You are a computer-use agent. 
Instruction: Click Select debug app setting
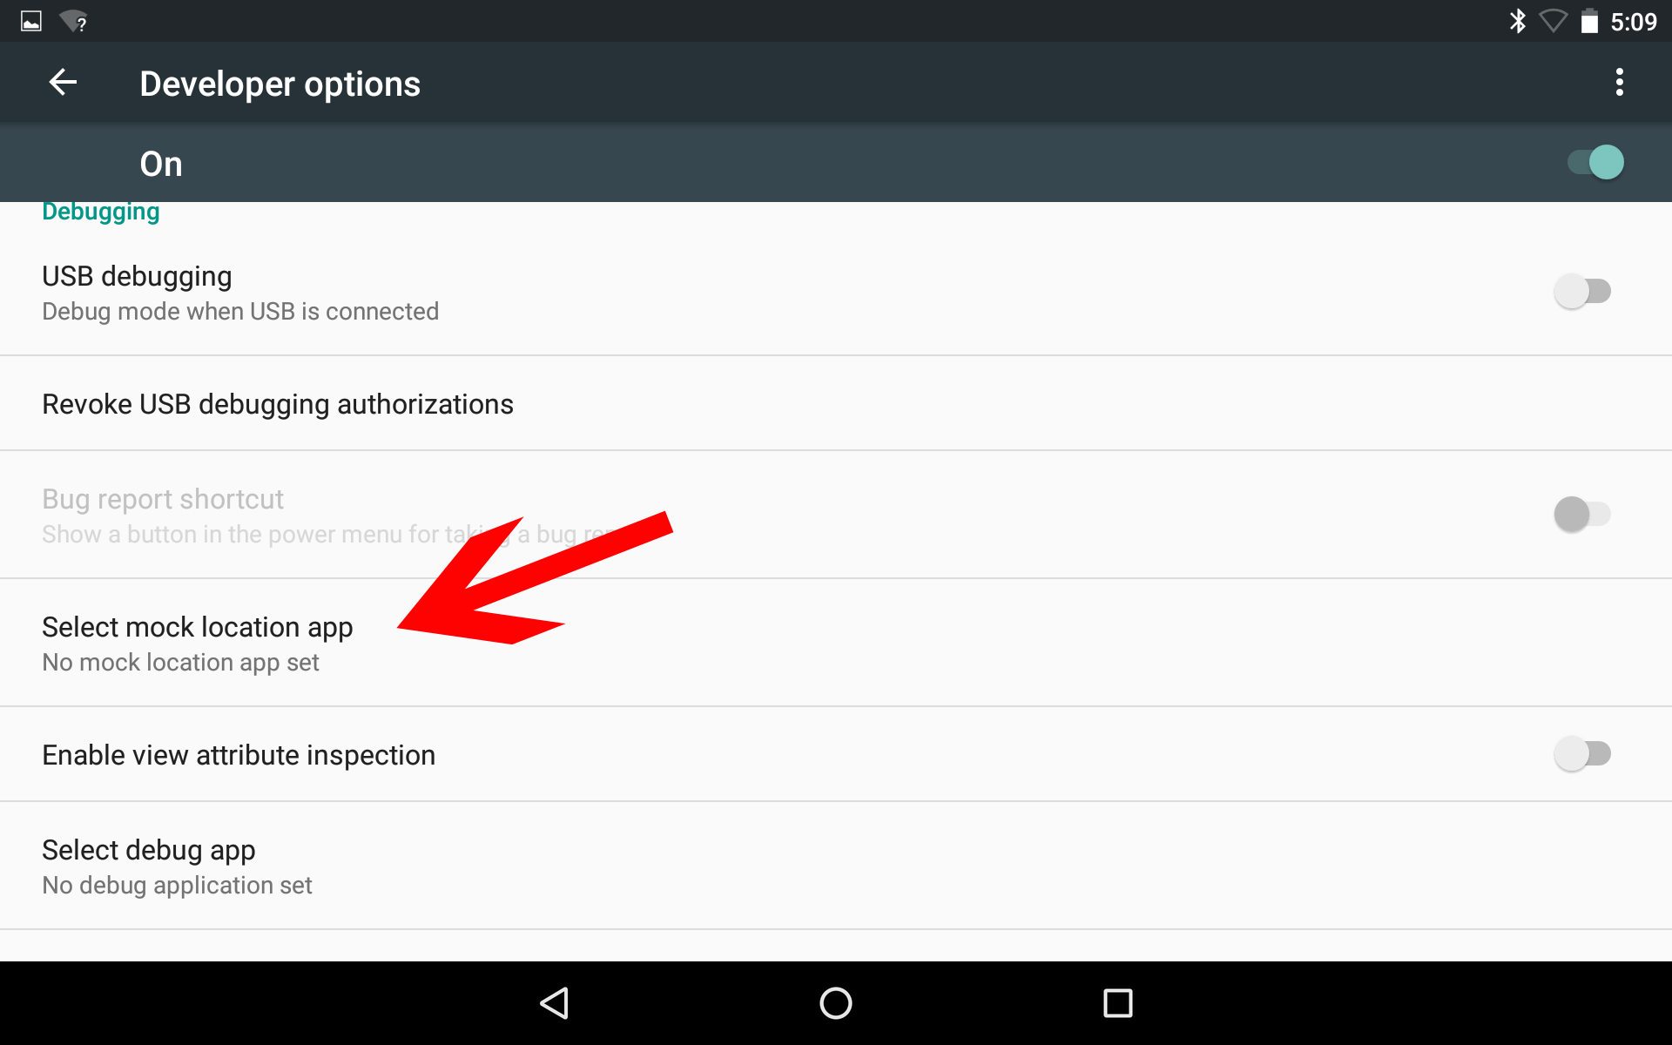point(147,850)
